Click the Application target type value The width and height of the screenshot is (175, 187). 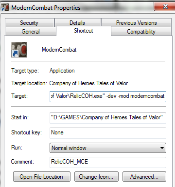pos(62,71)
